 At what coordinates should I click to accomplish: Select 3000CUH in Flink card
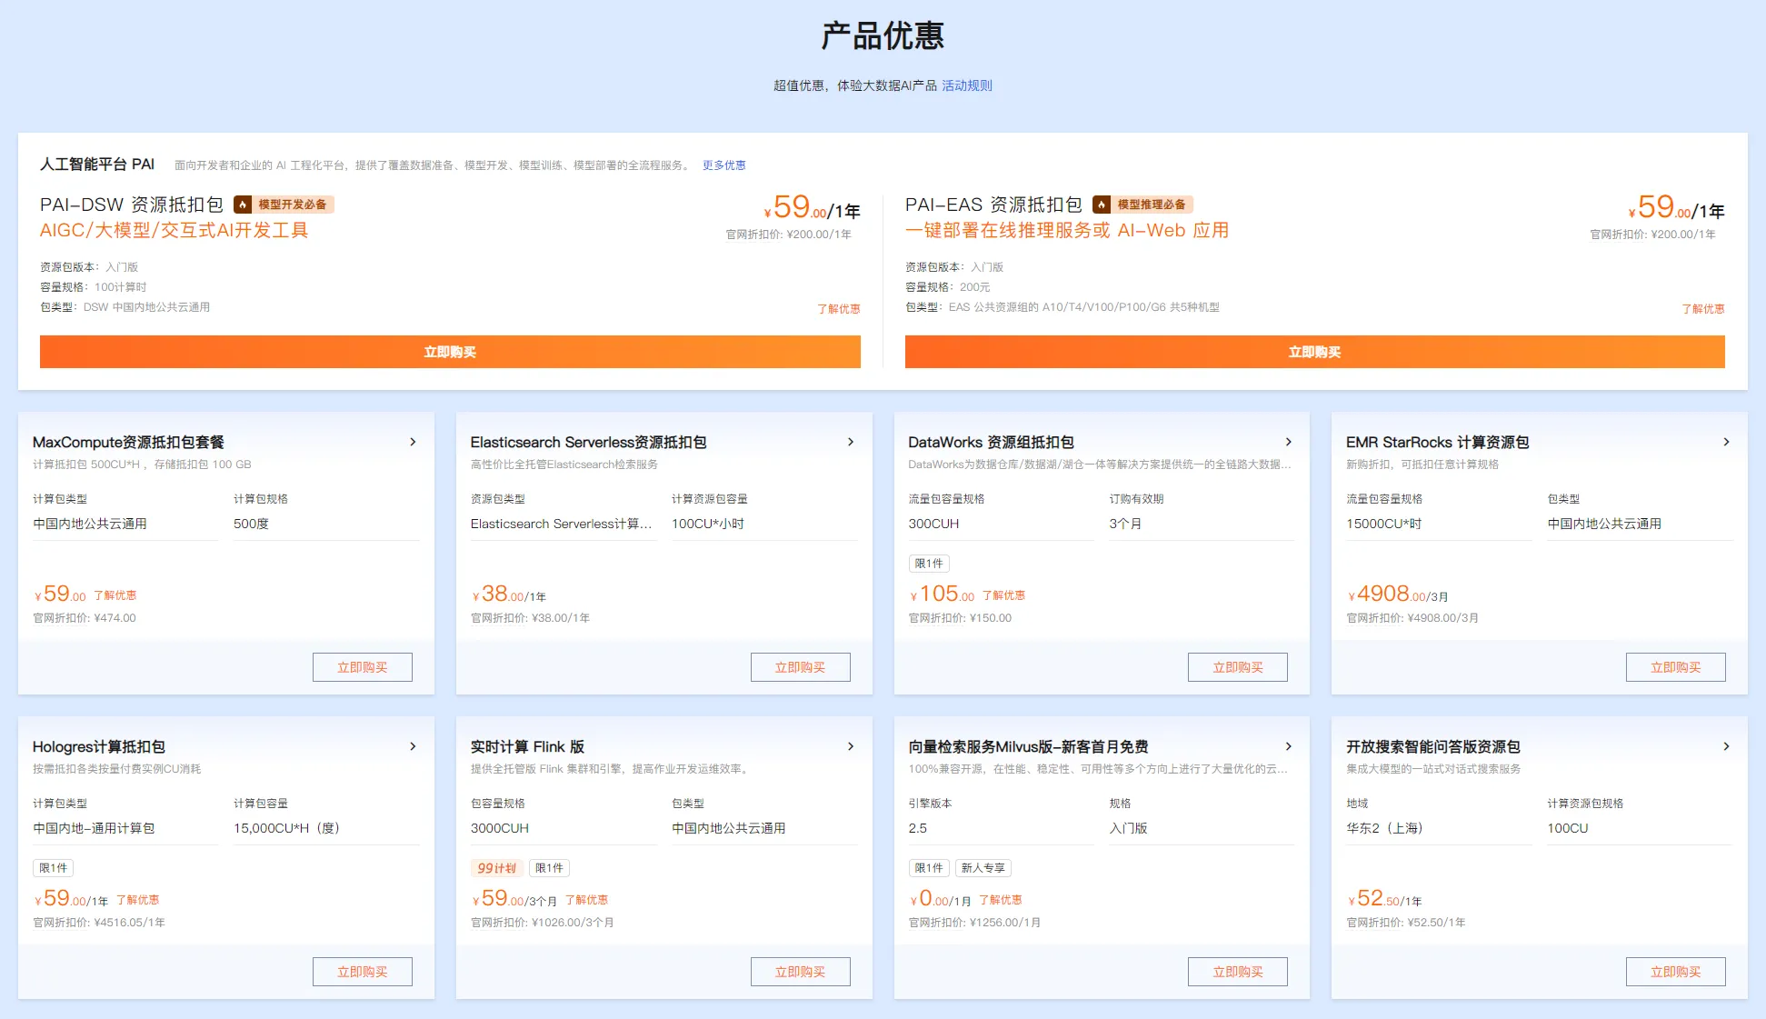pos(500,828)
